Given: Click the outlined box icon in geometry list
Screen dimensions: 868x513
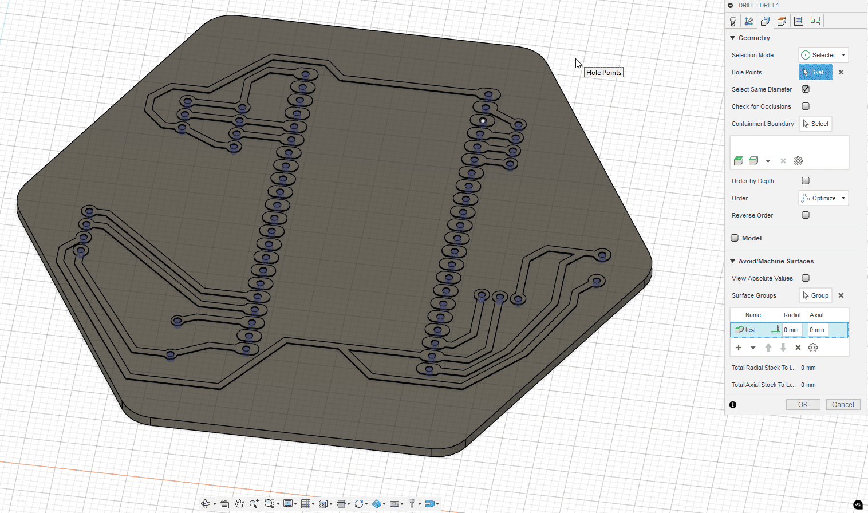Looking at the screenshot, I should [753, 161].
